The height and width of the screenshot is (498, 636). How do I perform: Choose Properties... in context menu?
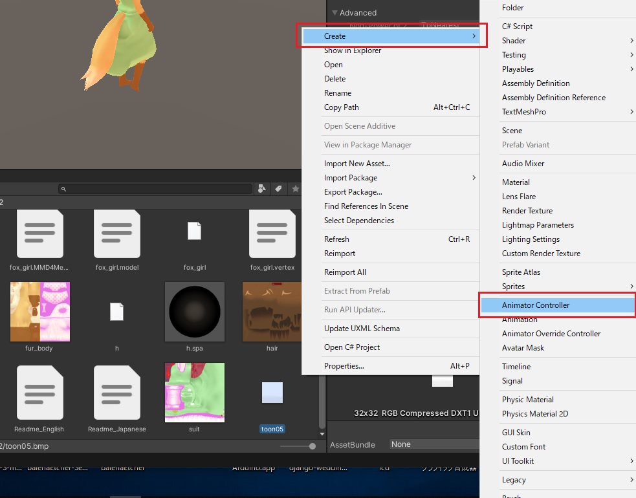pos(391,366)
